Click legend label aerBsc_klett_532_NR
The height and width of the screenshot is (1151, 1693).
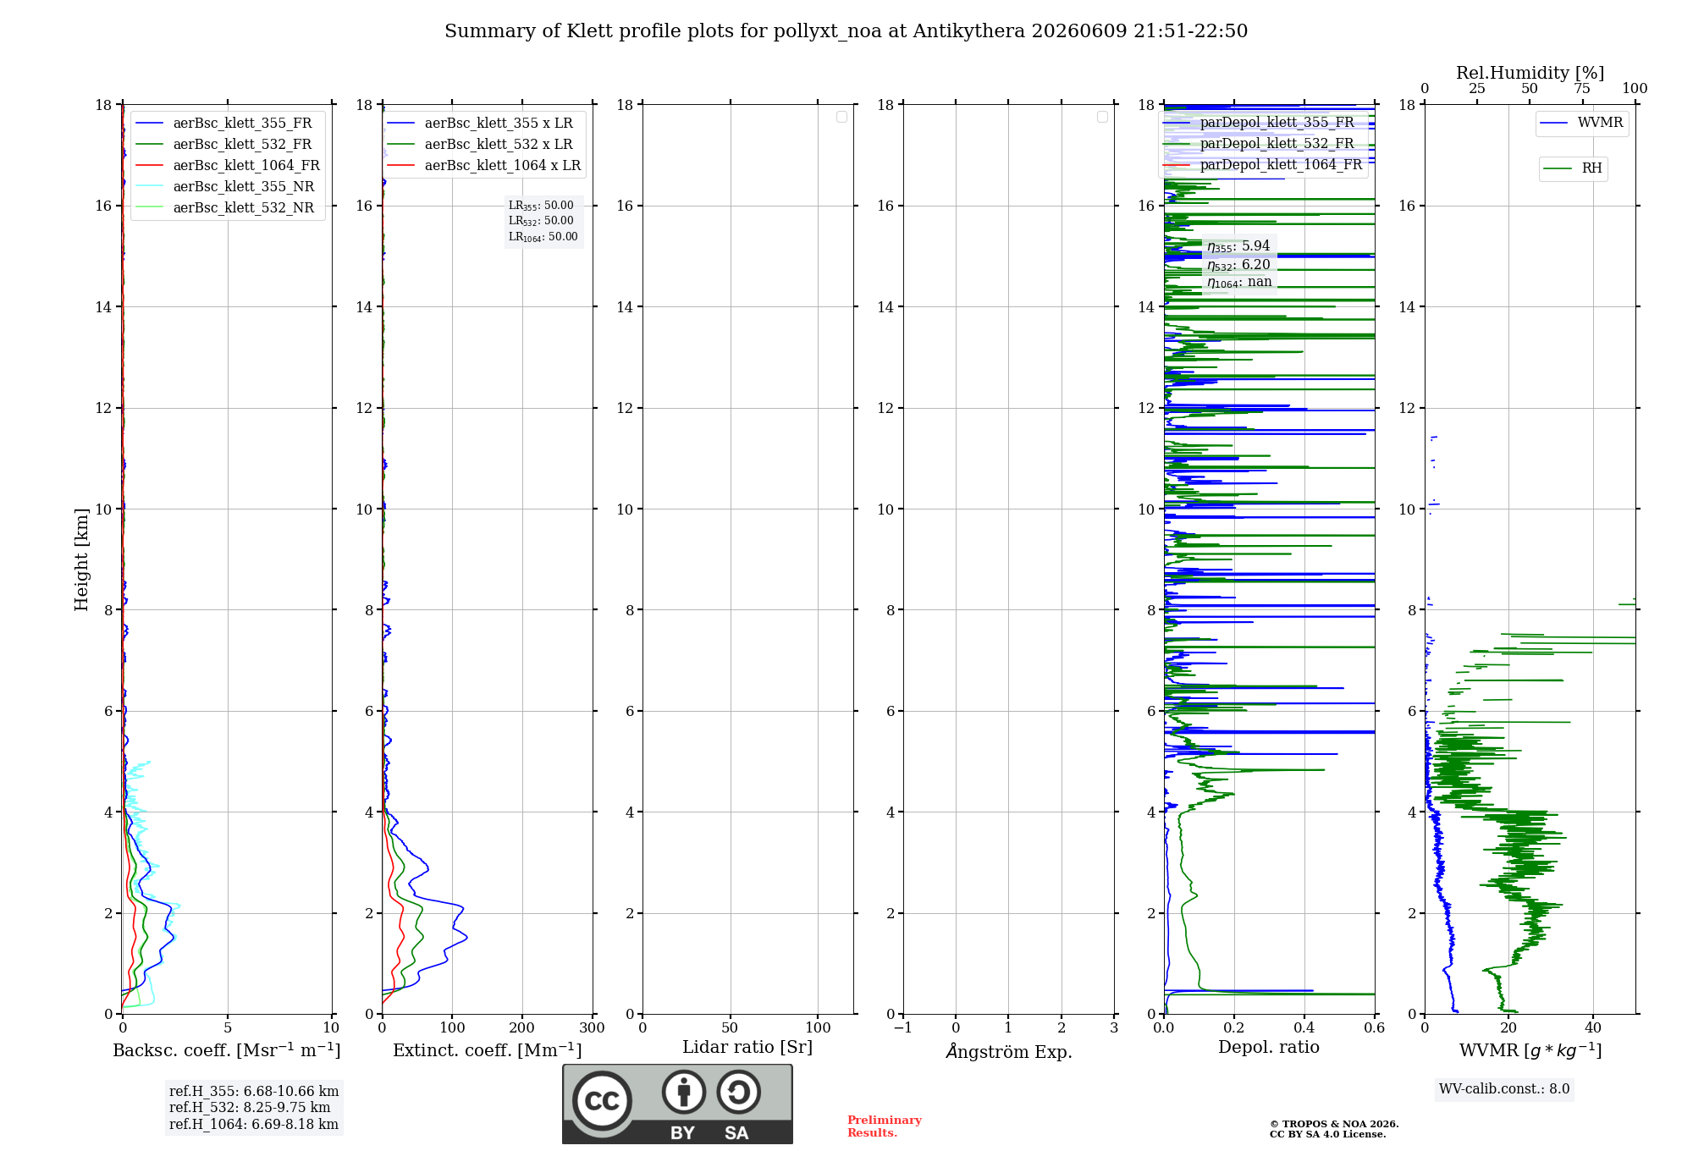(x=244, y=208)
